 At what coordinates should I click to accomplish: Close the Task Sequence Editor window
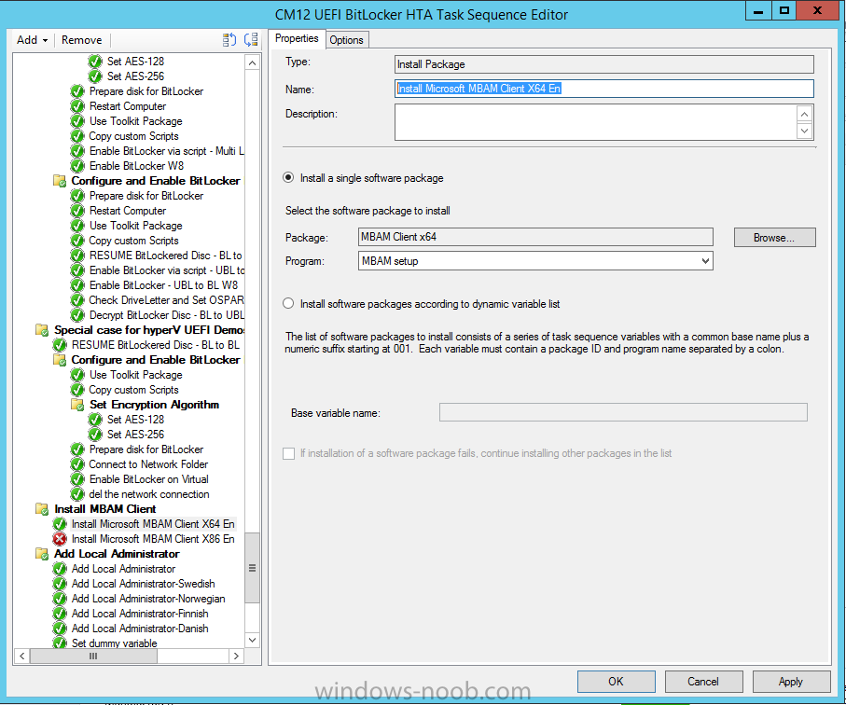(x=817, y=10)
